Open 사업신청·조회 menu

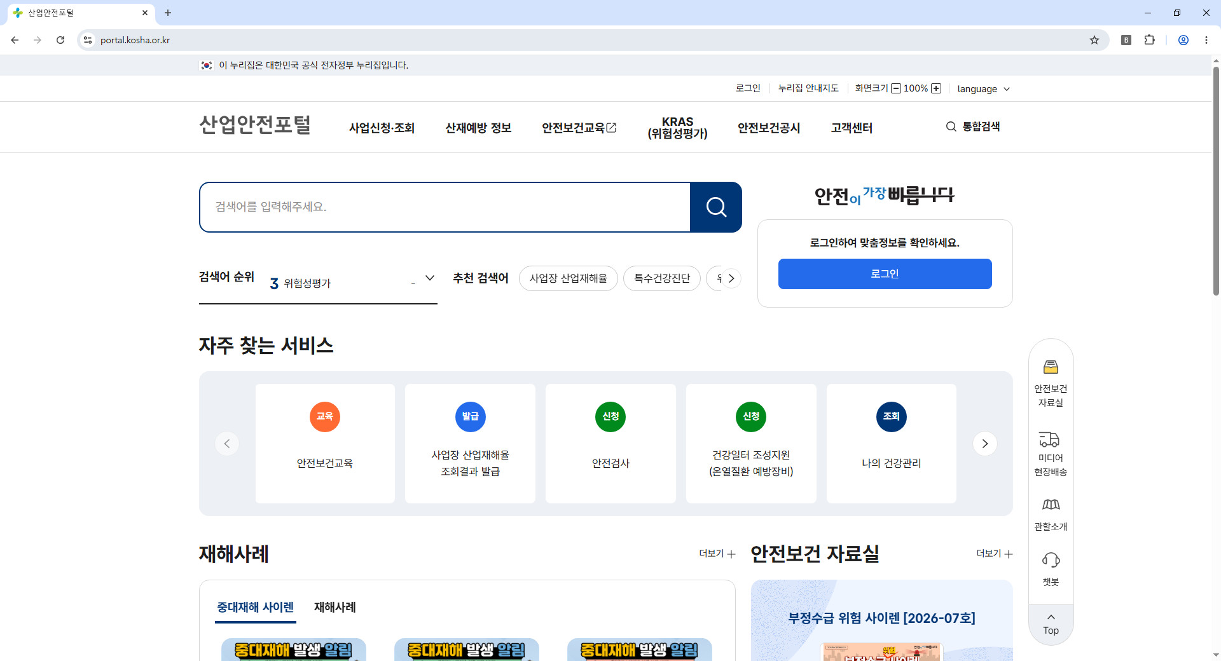382,128
